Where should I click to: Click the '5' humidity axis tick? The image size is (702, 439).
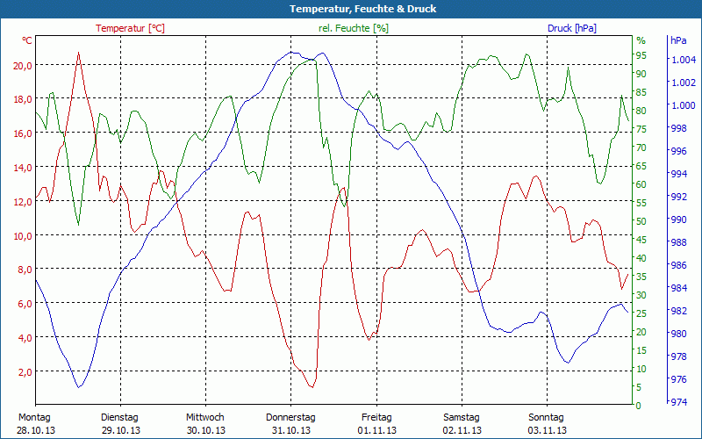tap(639, 387)
